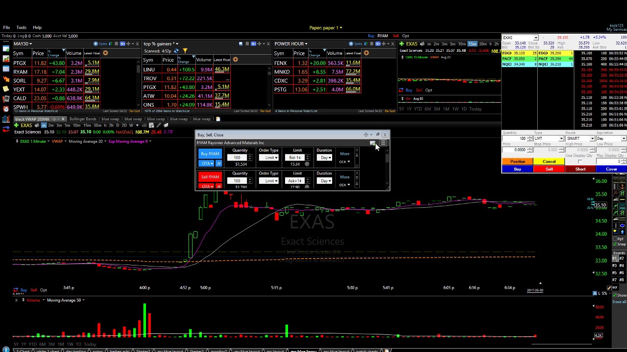Open the yellow filter funnel in top gainers
Screen dimensions: 627x352
pyautogui.click(x=185, y=51)
